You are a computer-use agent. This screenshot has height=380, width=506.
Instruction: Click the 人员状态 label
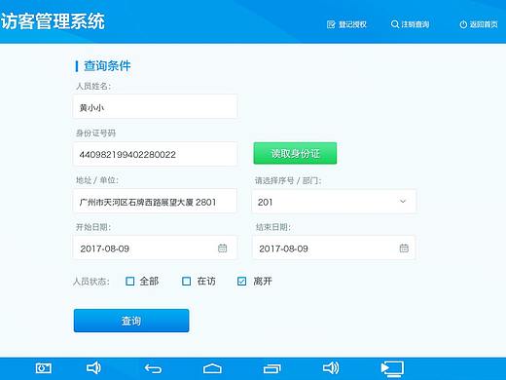tap(91, 282)
